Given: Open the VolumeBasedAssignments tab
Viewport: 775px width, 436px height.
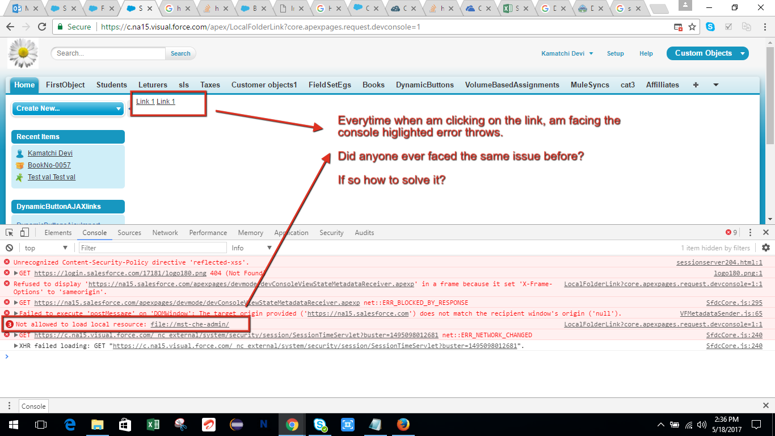Looking at the screenshot, I should click(x=512, y=85).
